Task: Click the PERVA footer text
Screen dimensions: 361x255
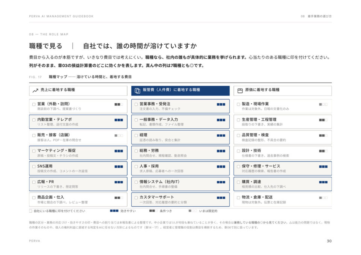Action: point(35,241)
